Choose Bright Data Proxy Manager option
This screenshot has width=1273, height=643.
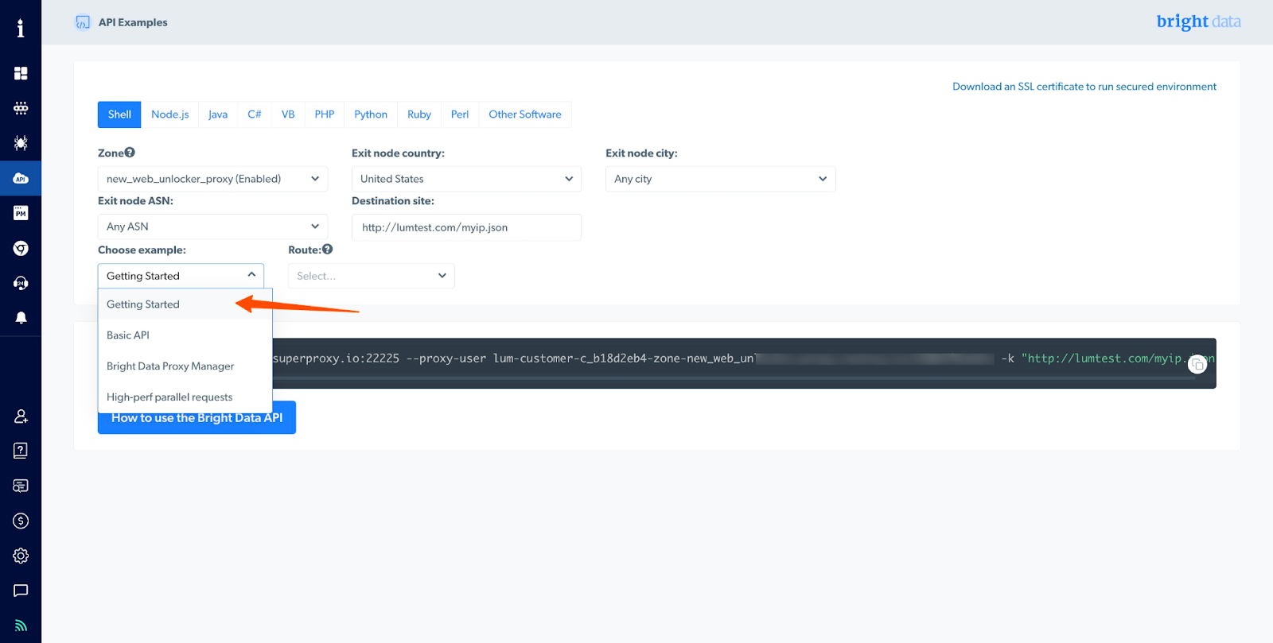tap(185, 366)
